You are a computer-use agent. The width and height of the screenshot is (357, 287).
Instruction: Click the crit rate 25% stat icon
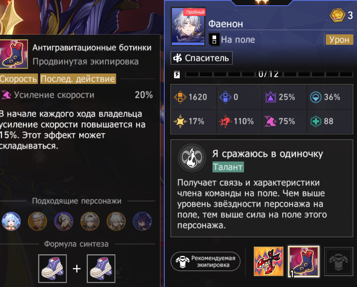[270, 97]
